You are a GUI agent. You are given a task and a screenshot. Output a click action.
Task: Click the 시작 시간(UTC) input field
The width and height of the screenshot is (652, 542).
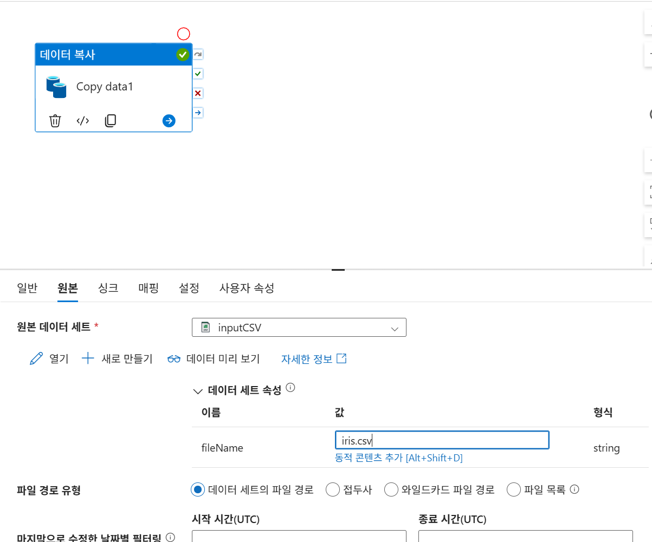299,536
